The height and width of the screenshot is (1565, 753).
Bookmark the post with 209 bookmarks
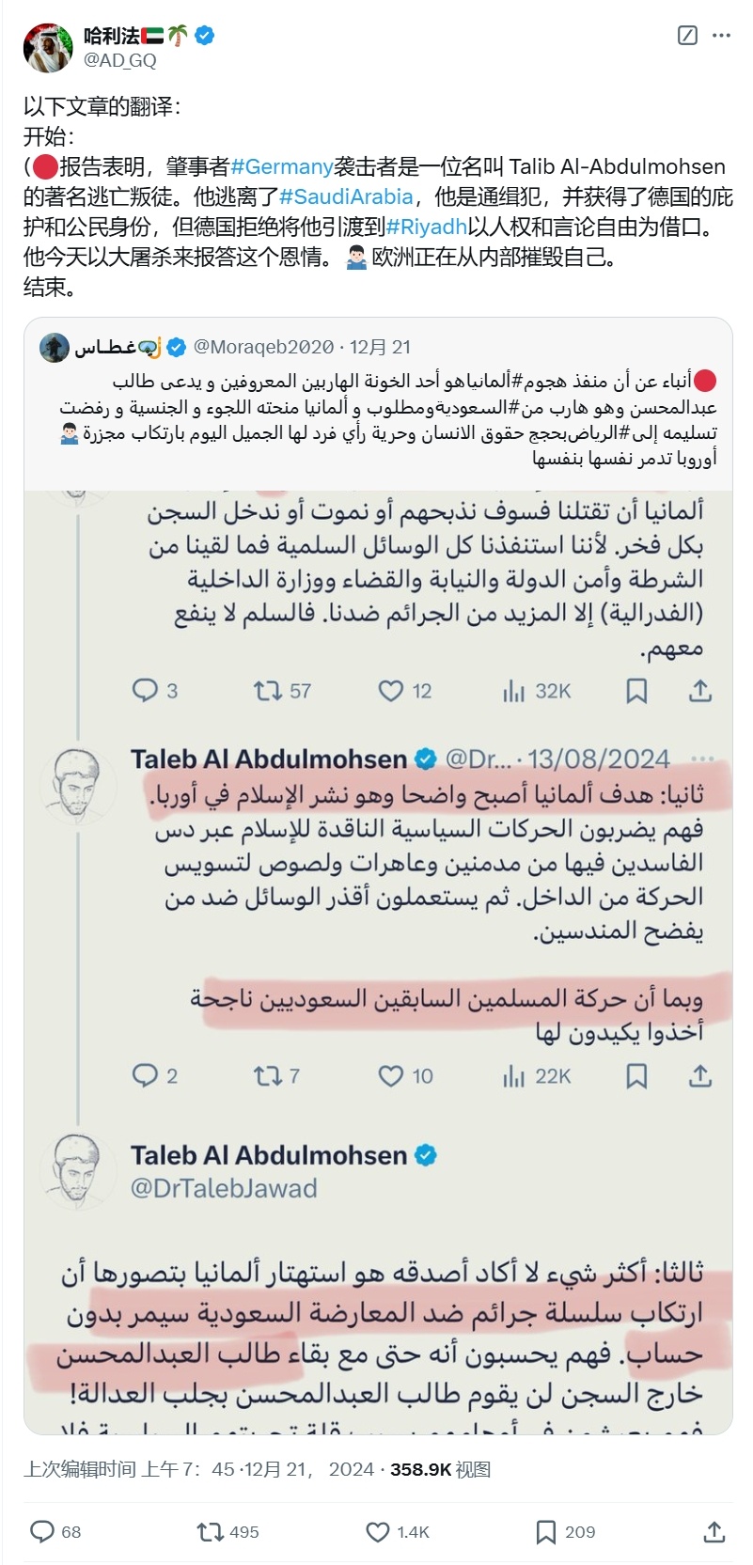click(565, 1532)
